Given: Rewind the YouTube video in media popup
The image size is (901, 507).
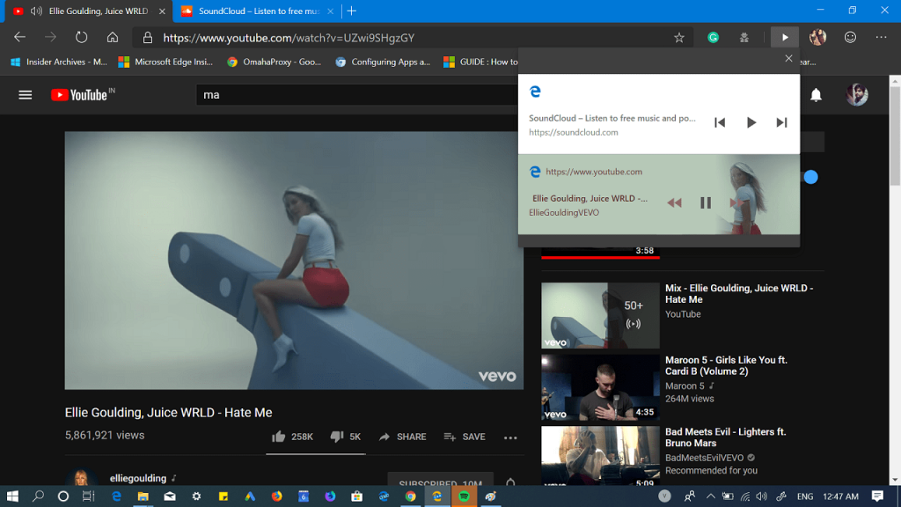Looking at the screenshot, I should click(675, 202).
